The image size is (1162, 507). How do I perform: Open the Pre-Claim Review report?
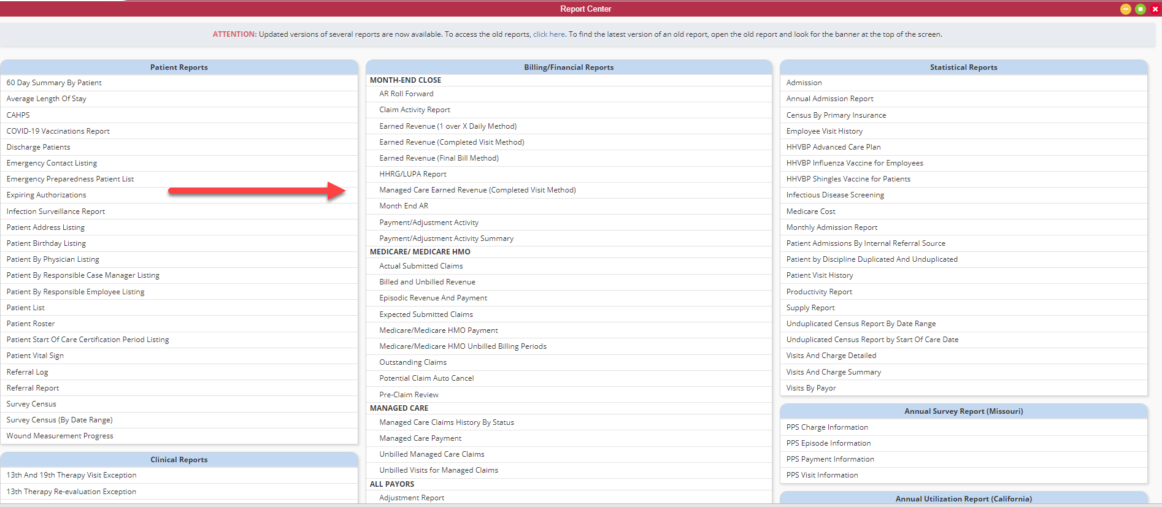click(x=409, y=395)
